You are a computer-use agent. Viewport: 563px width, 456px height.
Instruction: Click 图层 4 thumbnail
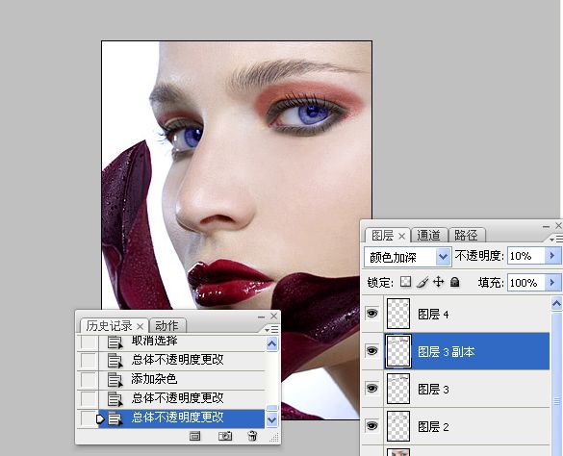[x=398, y=314]
